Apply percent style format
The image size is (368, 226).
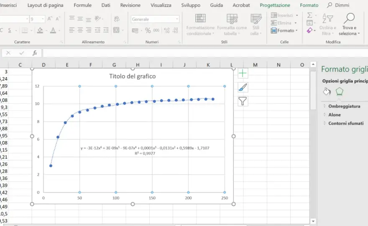pyautogui.click(x=148, y=30)
